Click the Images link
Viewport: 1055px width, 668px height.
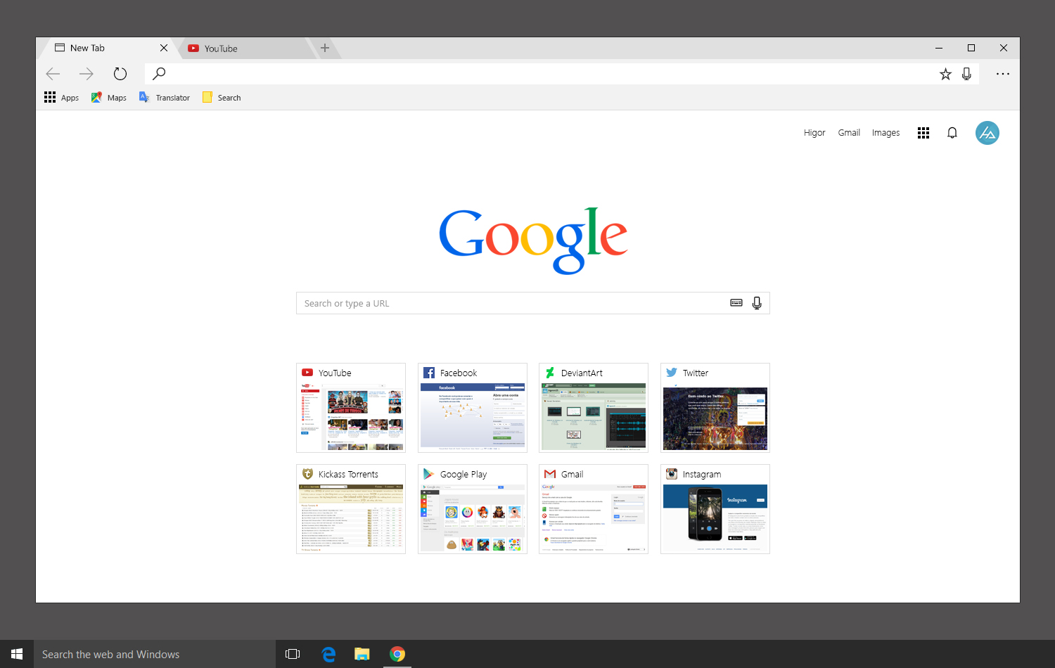885,133
